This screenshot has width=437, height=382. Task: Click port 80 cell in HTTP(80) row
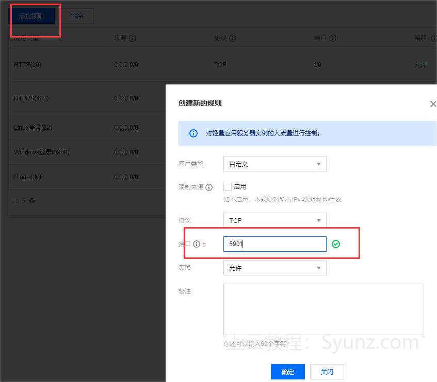(x=318, y=65)
